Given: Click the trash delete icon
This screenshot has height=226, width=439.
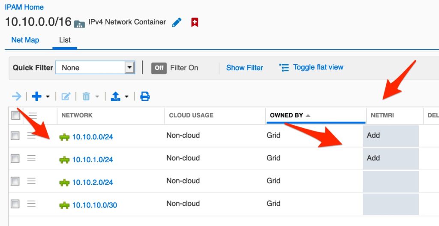Looking at the screenshot, I should coord(86,96).
